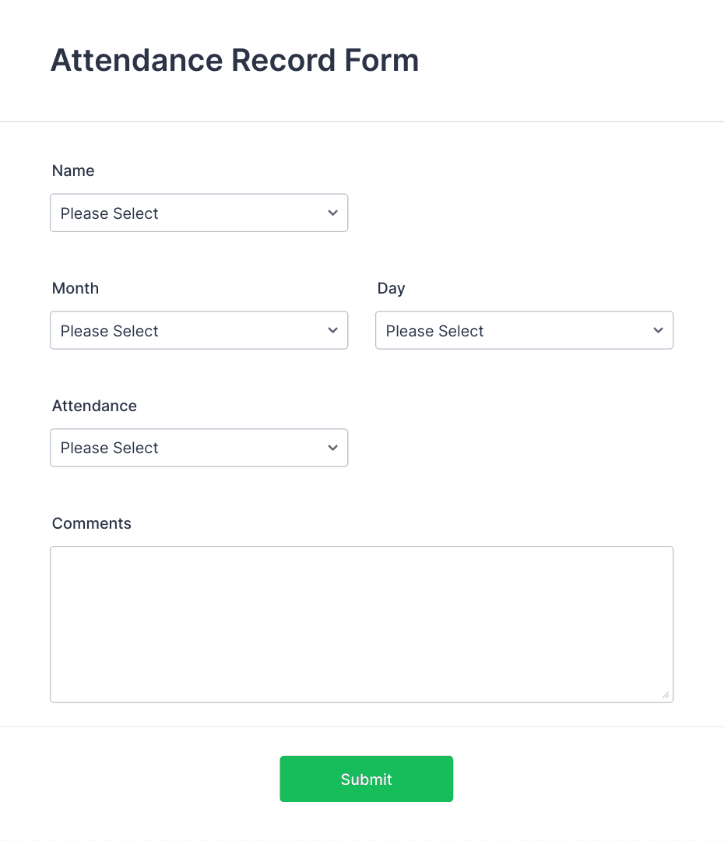Click the Name field label
Screen dimensions: 724x841
[x=73, y=171]
